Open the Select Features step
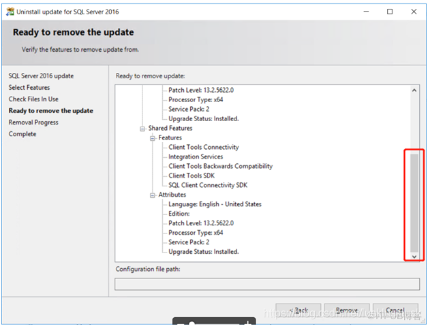 pyautogui.click(x=29, y=88)
